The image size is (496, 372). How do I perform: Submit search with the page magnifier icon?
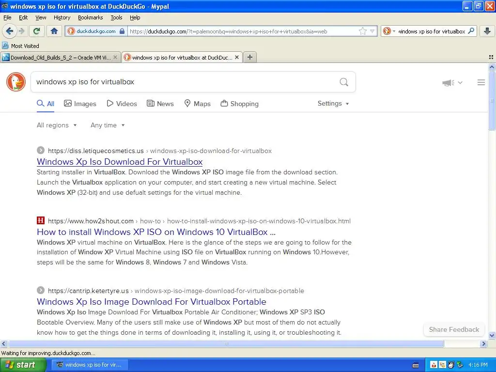[344, 82]
